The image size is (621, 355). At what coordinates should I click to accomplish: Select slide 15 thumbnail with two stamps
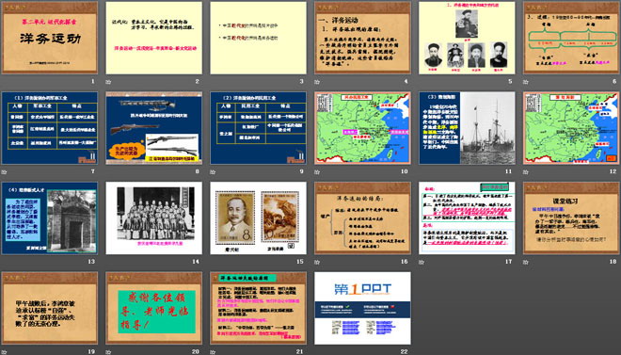258,218
